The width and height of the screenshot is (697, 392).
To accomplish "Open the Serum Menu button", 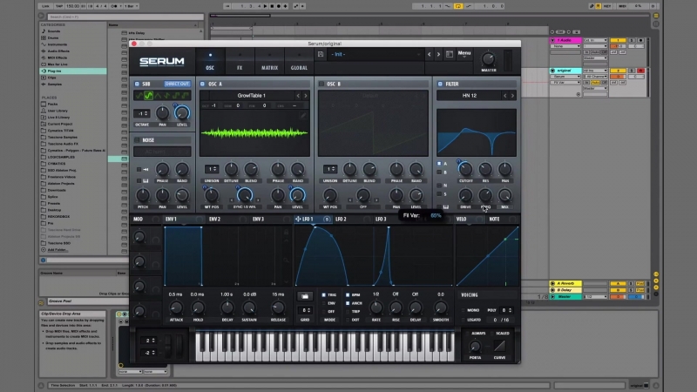I will tap(464, 54).
